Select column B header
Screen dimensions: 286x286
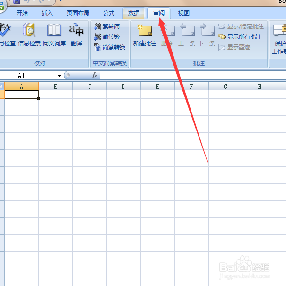[56, 87]
